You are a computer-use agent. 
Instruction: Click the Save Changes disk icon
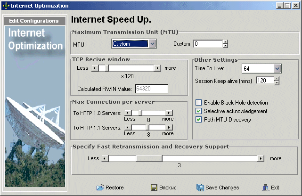pos(200,188)
